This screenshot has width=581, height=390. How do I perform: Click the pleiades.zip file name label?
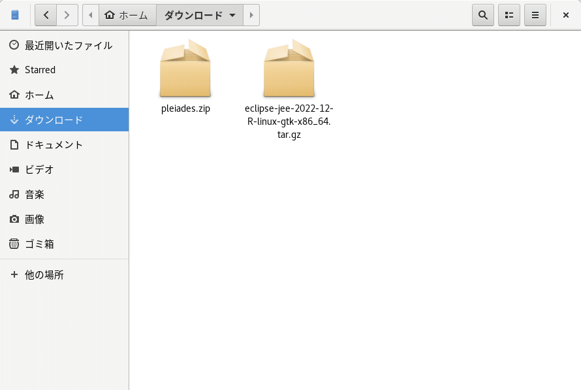185,108
